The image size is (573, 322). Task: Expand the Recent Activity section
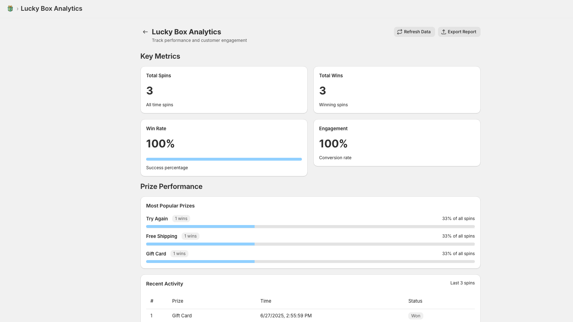(x=164, y=283)
